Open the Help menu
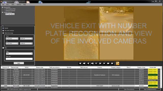This screenshot has height=91, width=163. click(x=24, y=5)
